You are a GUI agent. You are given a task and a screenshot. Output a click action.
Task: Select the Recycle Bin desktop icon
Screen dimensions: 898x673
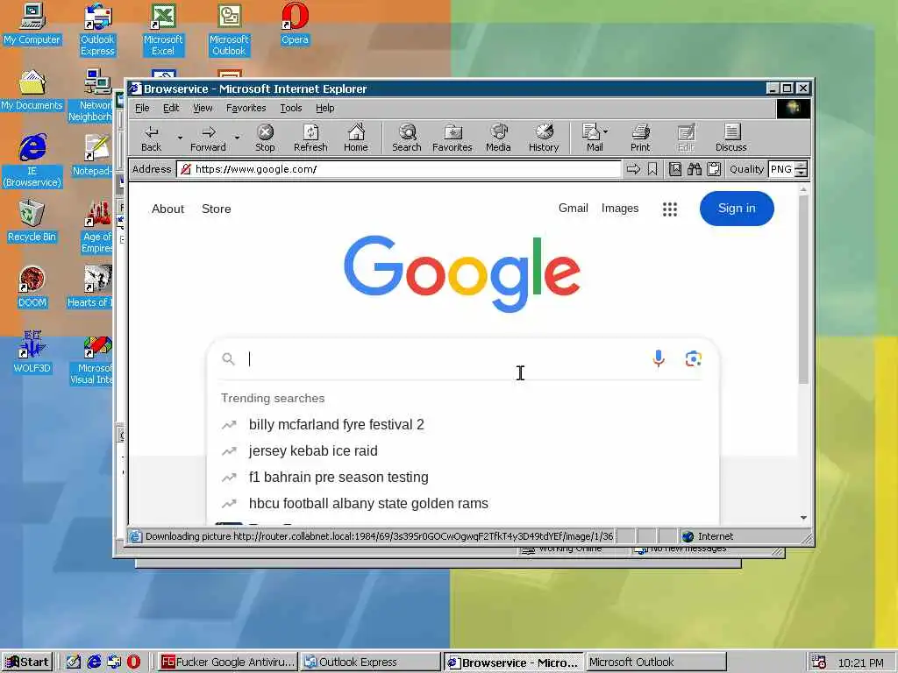click(32, 222)
